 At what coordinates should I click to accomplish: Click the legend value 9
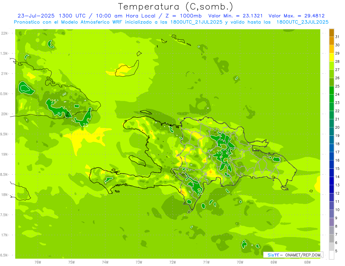336,218
